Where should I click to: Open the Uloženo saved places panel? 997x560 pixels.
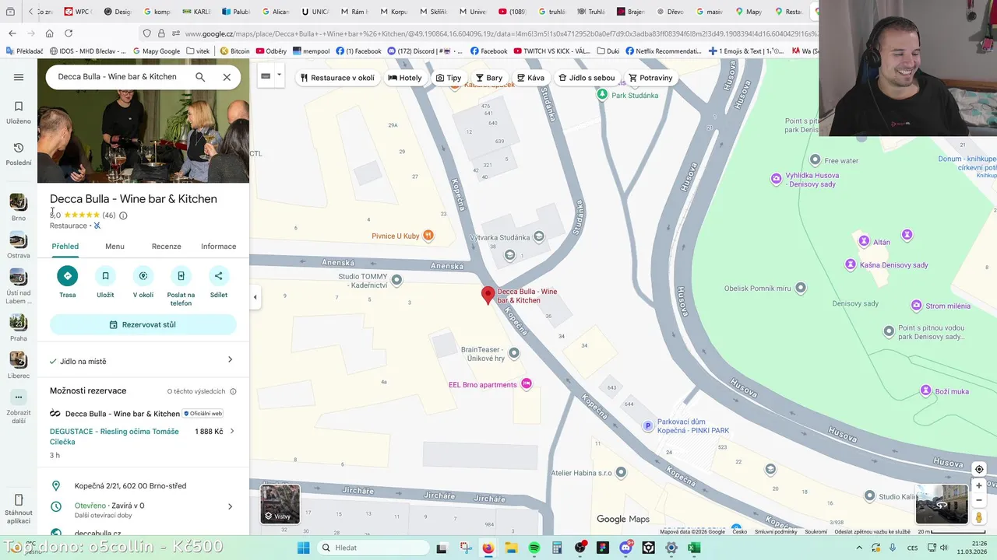point(19,112)
